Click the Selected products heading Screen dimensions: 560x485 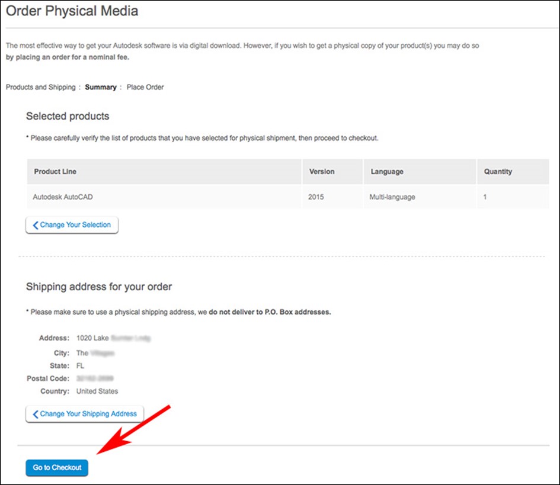click(68, 116)
